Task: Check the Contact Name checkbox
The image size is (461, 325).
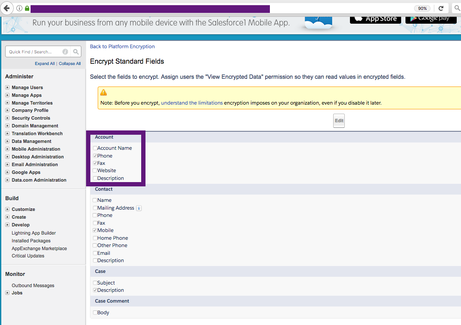Action: click(95, 200)
